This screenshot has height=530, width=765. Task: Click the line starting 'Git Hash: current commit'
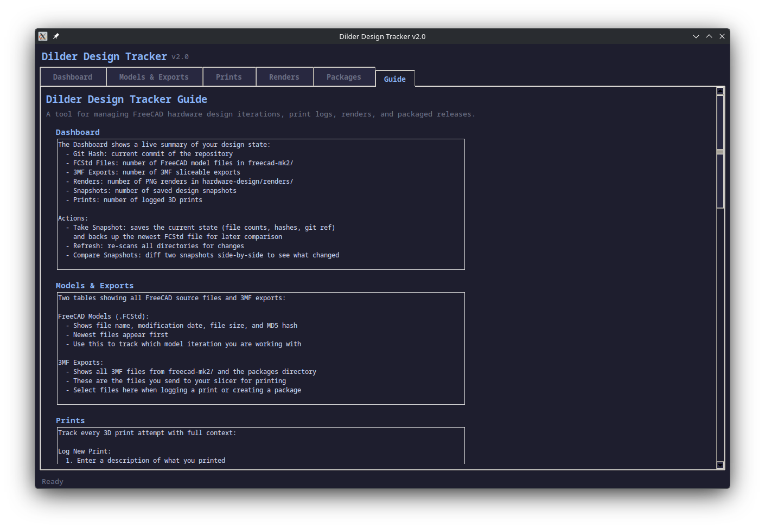pos(149,154)
